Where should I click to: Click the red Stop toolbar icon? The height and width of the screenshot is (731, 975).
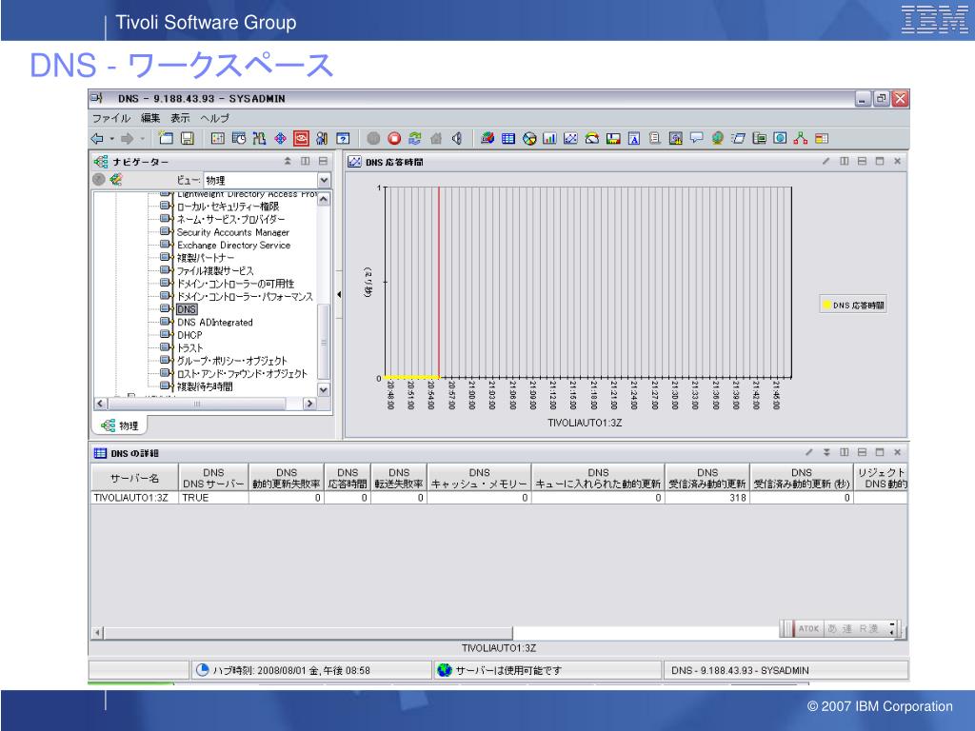(394, 138)
